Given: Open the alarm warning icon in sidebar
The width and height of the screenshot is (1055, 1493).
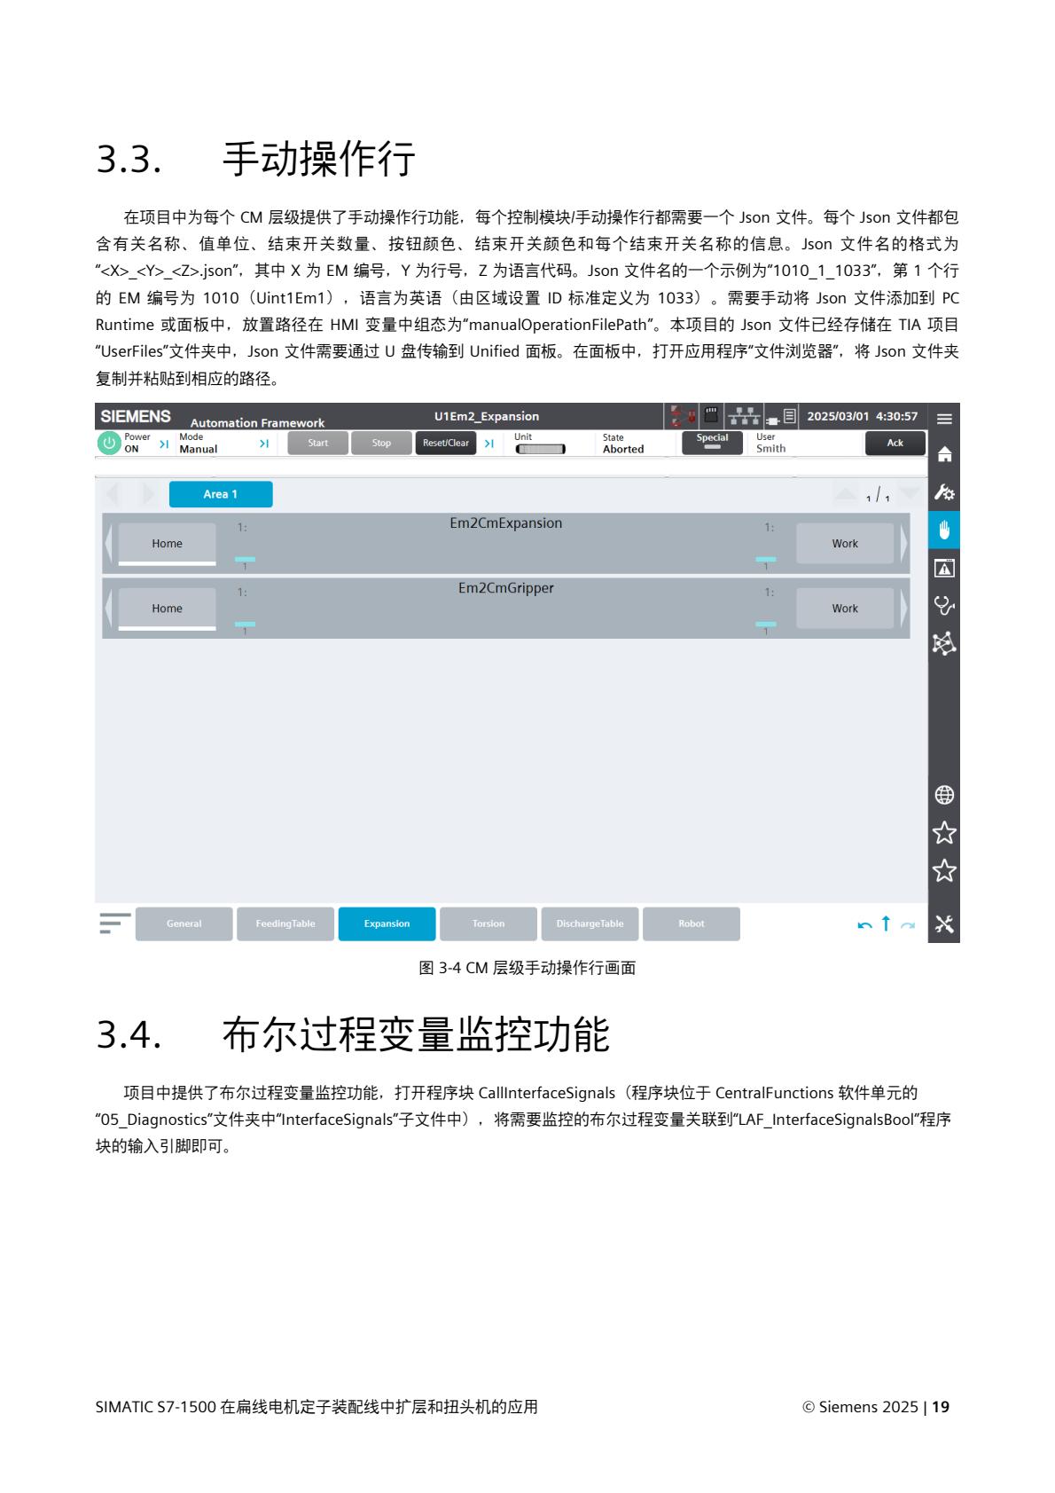Looking at the screenshot, I should tap(944, 568).
